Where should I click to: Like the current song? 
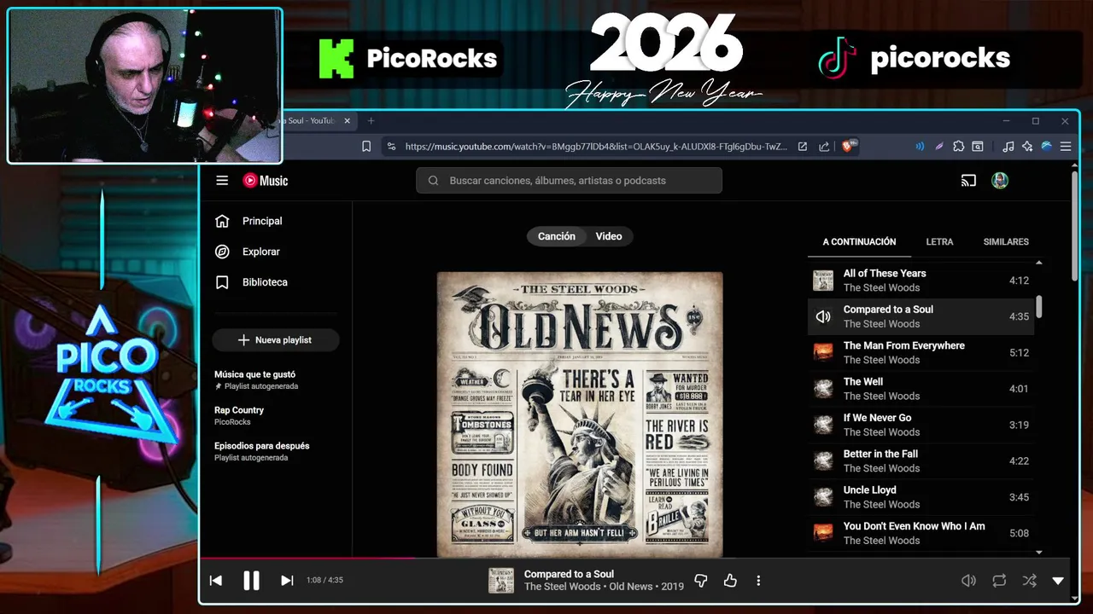(x=730, y=581)
